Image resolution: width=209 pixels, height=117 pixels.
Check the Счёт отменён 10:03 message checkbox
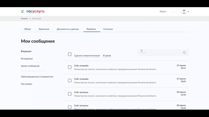click(x=70, y=80)
